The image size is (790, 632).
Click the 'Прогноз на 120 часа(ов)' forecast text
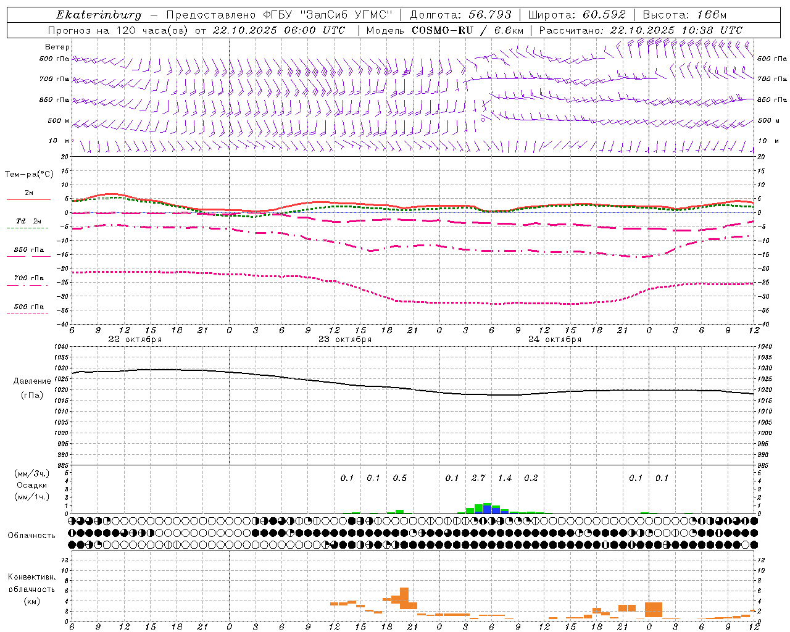(x=118, y=30)
